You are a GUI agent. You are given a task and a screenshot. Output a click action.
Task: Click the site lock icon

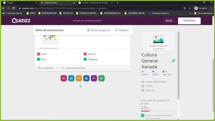point(20,8)
